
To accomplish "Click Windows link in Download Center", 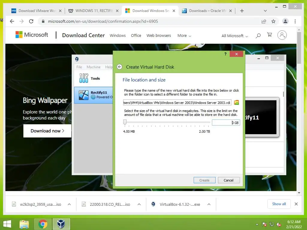I will tap(118, 35).
